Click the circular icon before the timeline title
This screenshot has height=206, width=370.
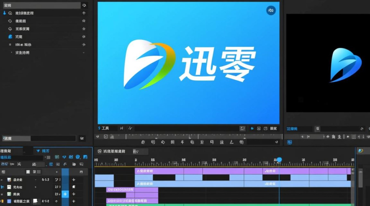coord(99,151)
